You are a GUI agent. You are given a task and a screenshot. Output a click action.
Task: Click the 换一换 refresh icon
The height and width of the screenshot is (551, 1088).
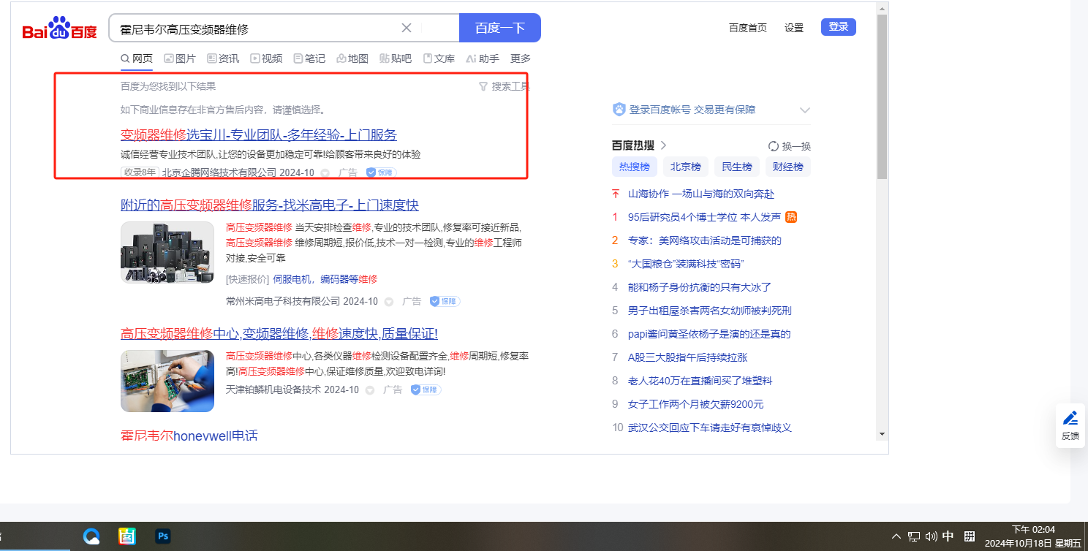pos(774,145)
